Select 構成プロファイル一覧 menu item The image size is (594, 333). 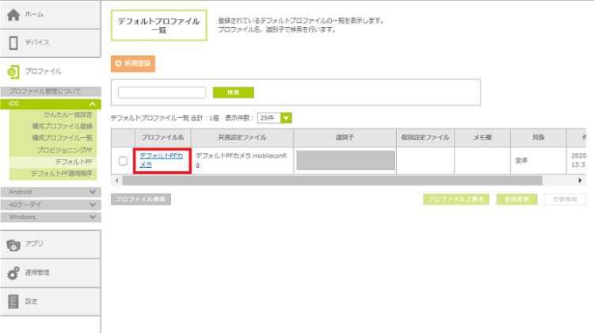63,138
